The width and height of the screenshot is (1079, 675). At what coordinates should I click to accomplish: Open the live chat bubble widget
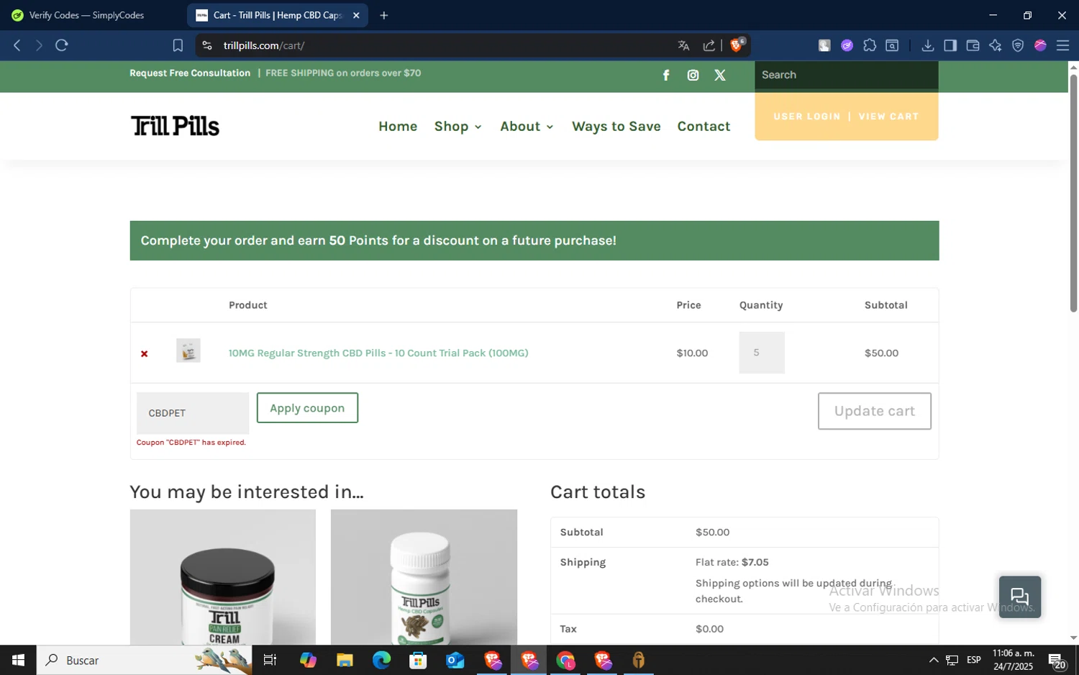click(1019, 597)
